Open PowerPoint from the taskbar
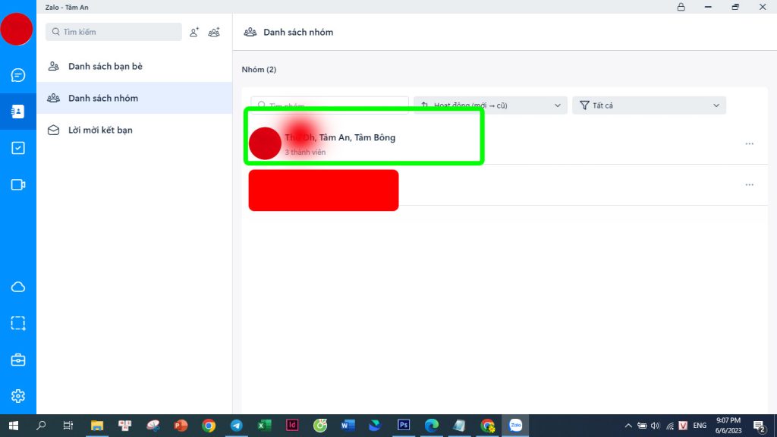The image size is (777, 437). pos(181,426)
